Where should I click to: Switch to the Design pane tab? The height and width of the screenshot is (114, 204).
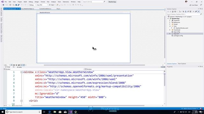point(7,67)
